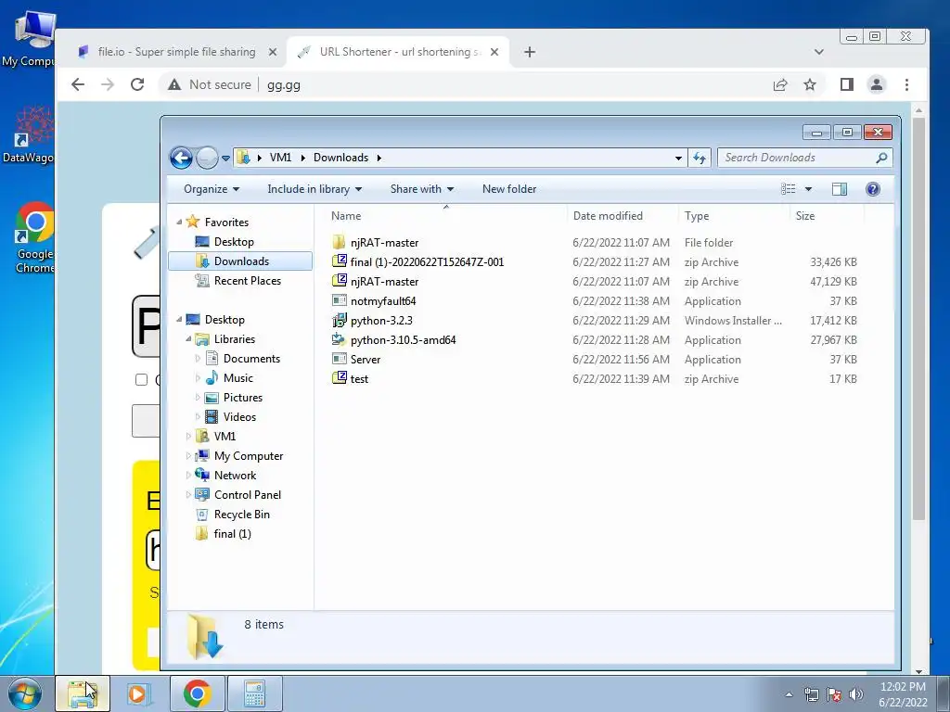Select final (1) folder in tree
This screenshot has width=950, height=712.
coord(232,533)
